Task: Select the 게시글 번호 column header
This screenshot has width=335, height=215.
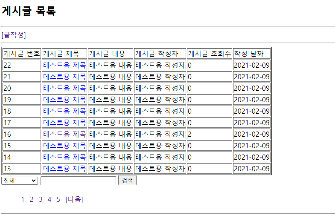Action: click(22, 54)
